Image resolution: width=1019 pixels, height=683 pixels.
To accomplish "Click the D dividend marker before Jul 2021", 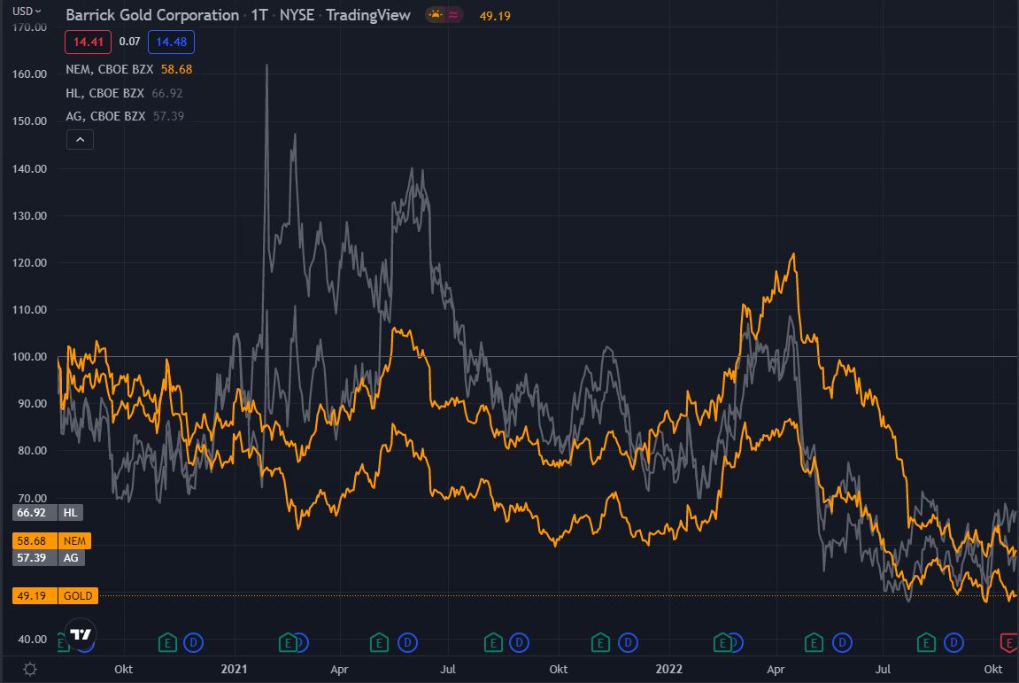I will point(407,641).
